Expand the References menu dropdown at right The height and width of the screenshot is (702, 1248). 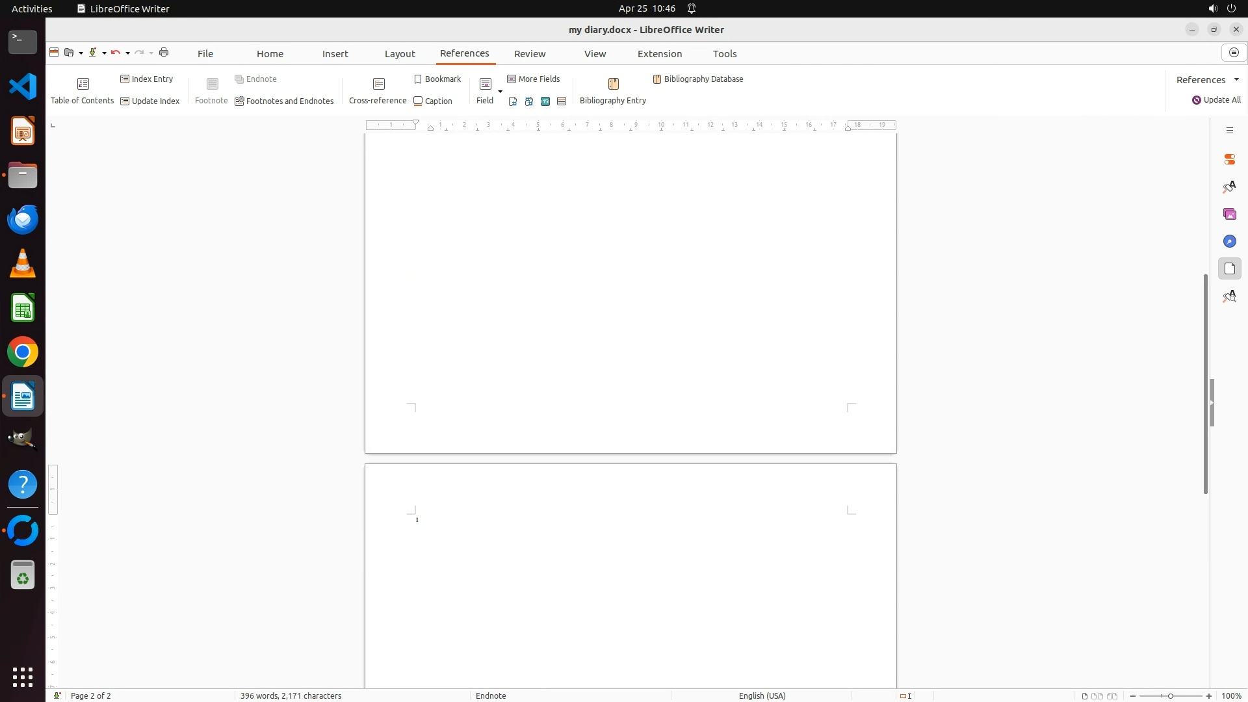point(1236,79)
